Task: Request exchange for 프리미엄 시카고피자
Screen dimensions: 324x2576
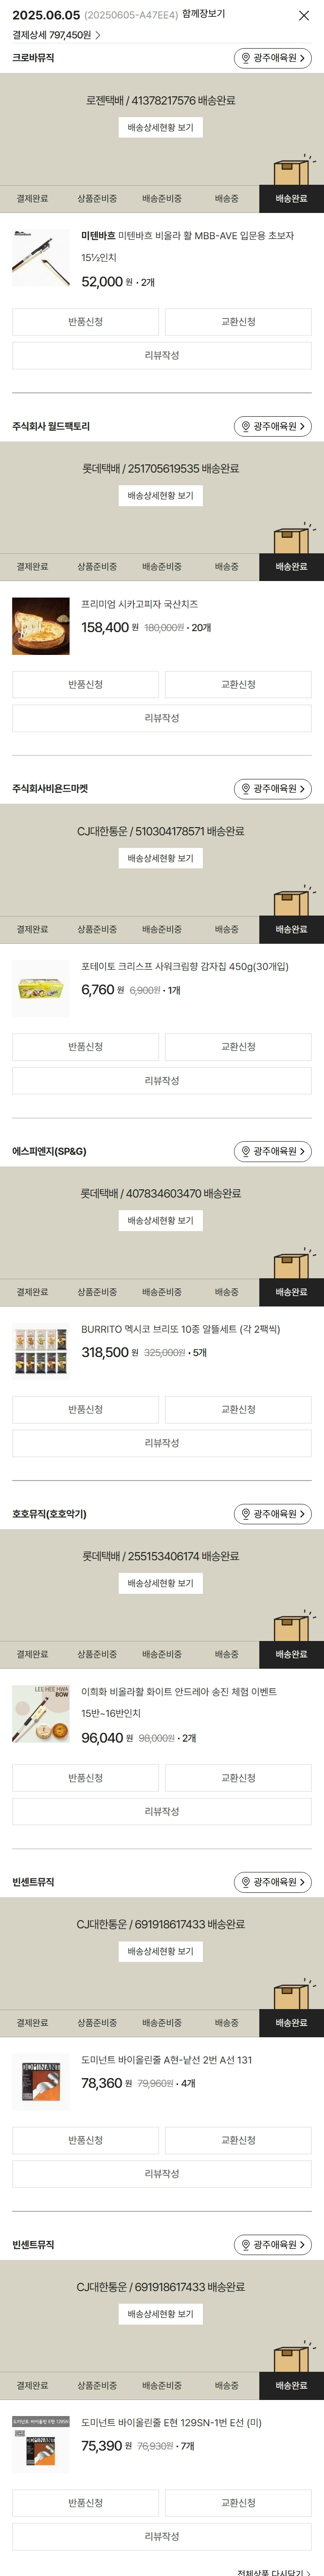Action: [x=238, y=685]
